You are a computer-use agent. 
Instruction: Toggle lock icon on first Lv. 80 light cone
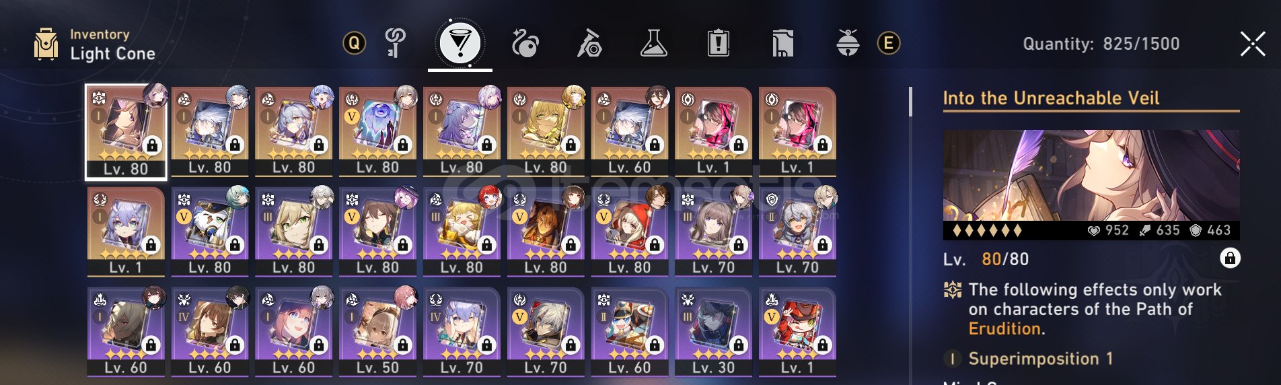[x=152, y=145]
